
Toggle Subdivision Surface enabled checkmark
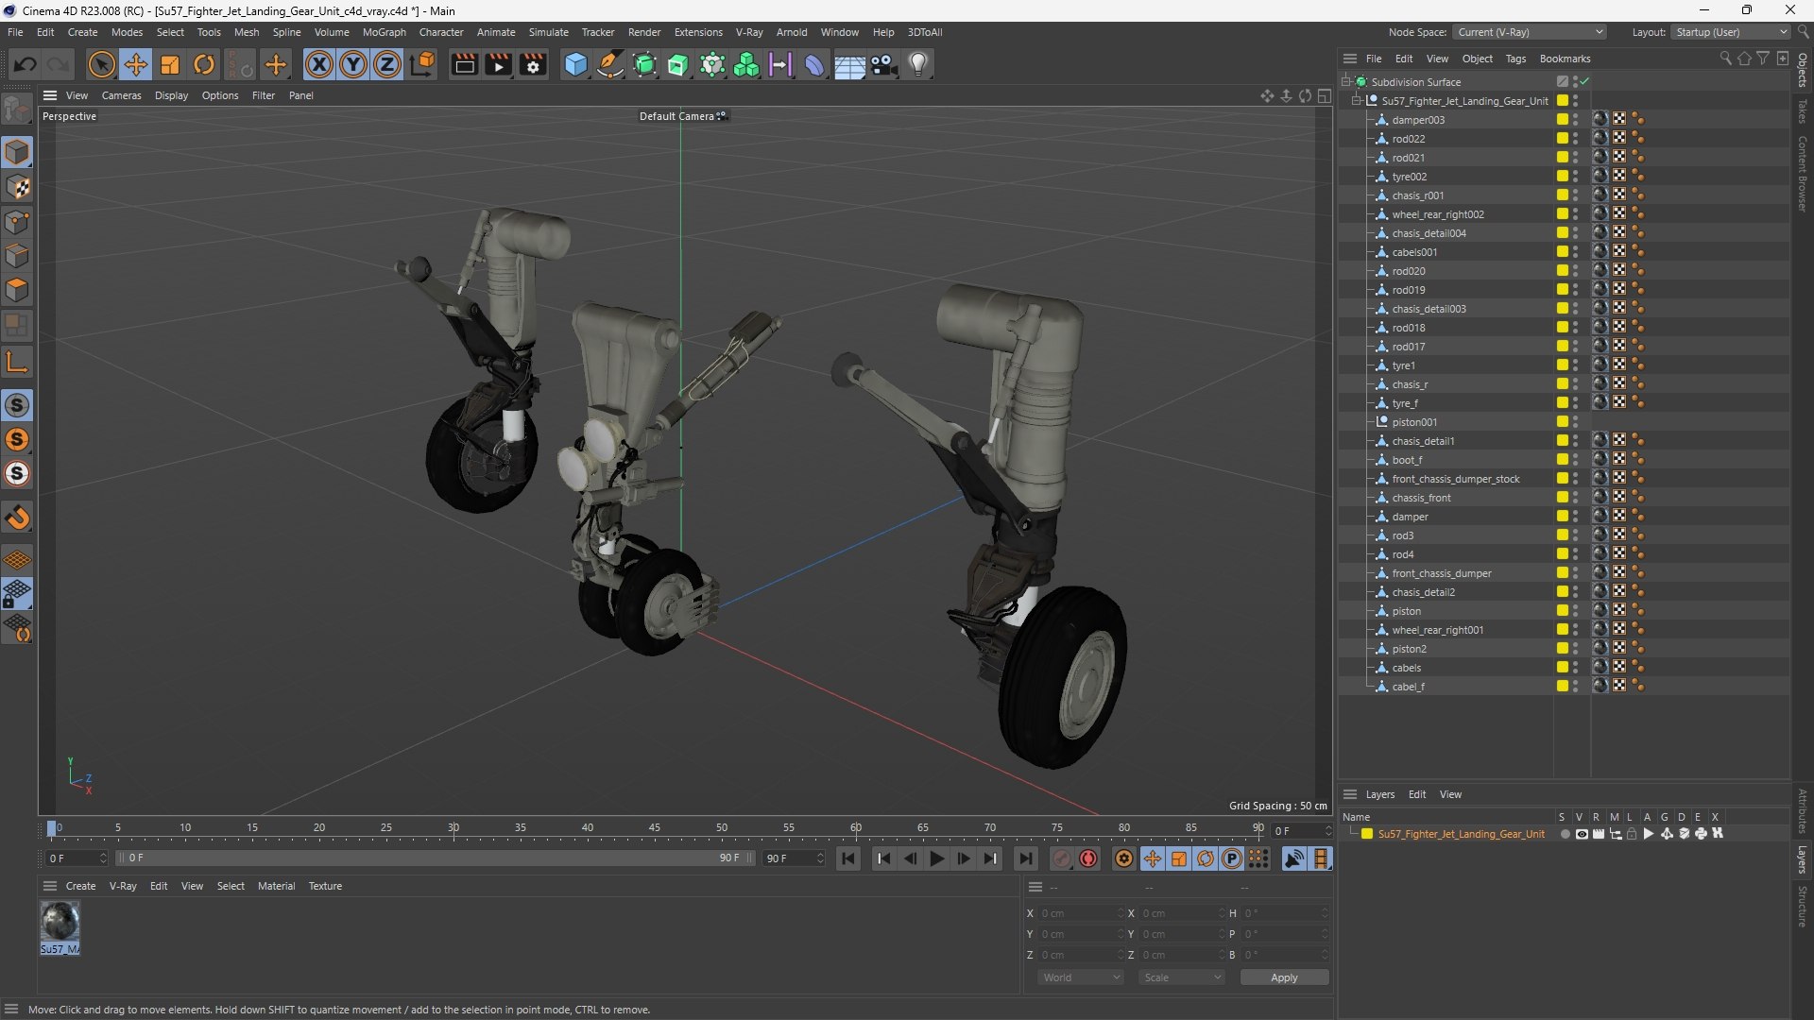1584,82
